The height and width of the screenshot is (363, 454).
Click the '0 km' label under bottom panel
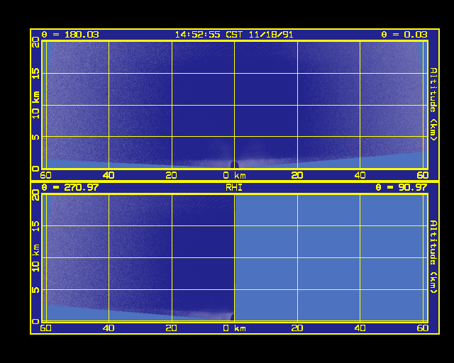(x=235, y=328)
